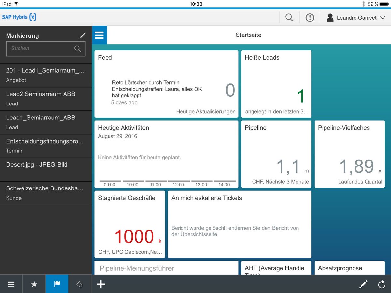Image resolution: width=391 pixels, height=293 pixels.
Task: Click the green Heiße Leads count
Action: (x=301, y=96)
